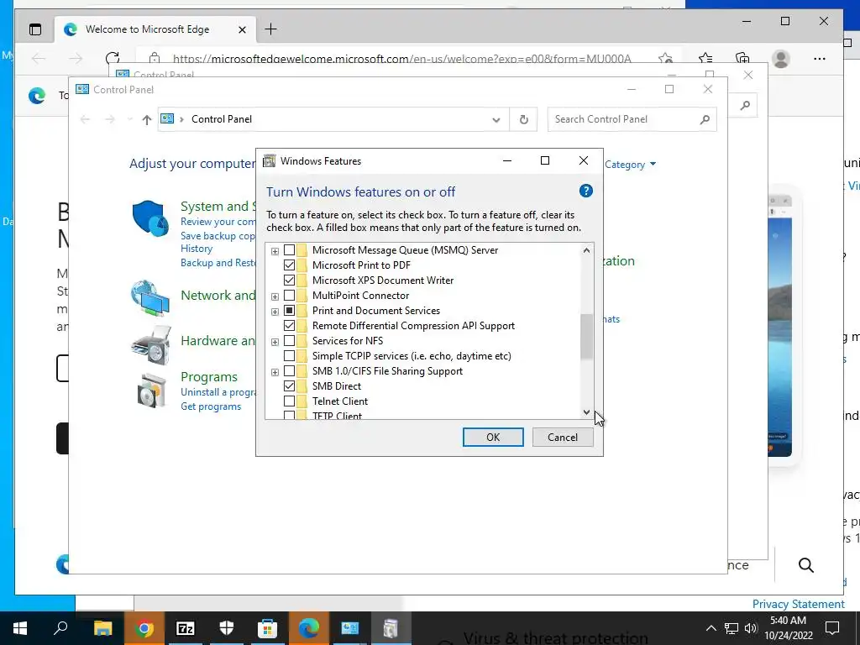Enable Telnet Client checkbox
This screenshot has width=860, height=645.
point(289,401)
